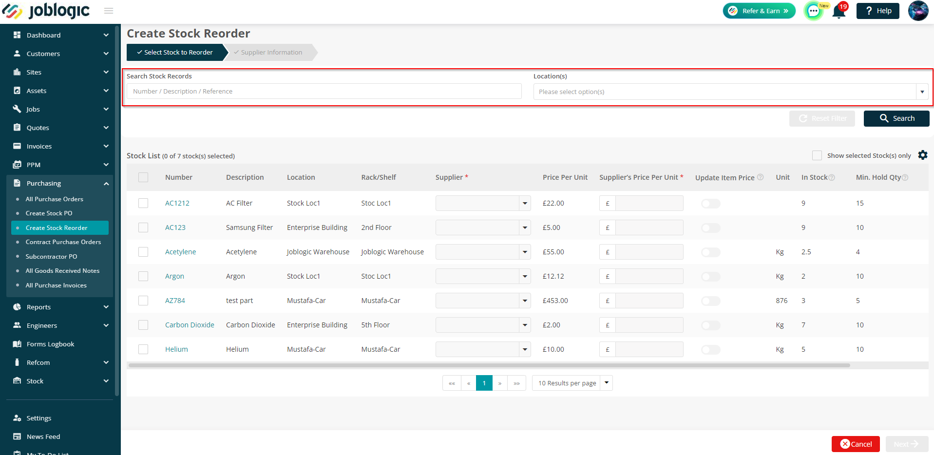
Task: Click the Dashboard sidebar icon
Action: coord(17,35)
